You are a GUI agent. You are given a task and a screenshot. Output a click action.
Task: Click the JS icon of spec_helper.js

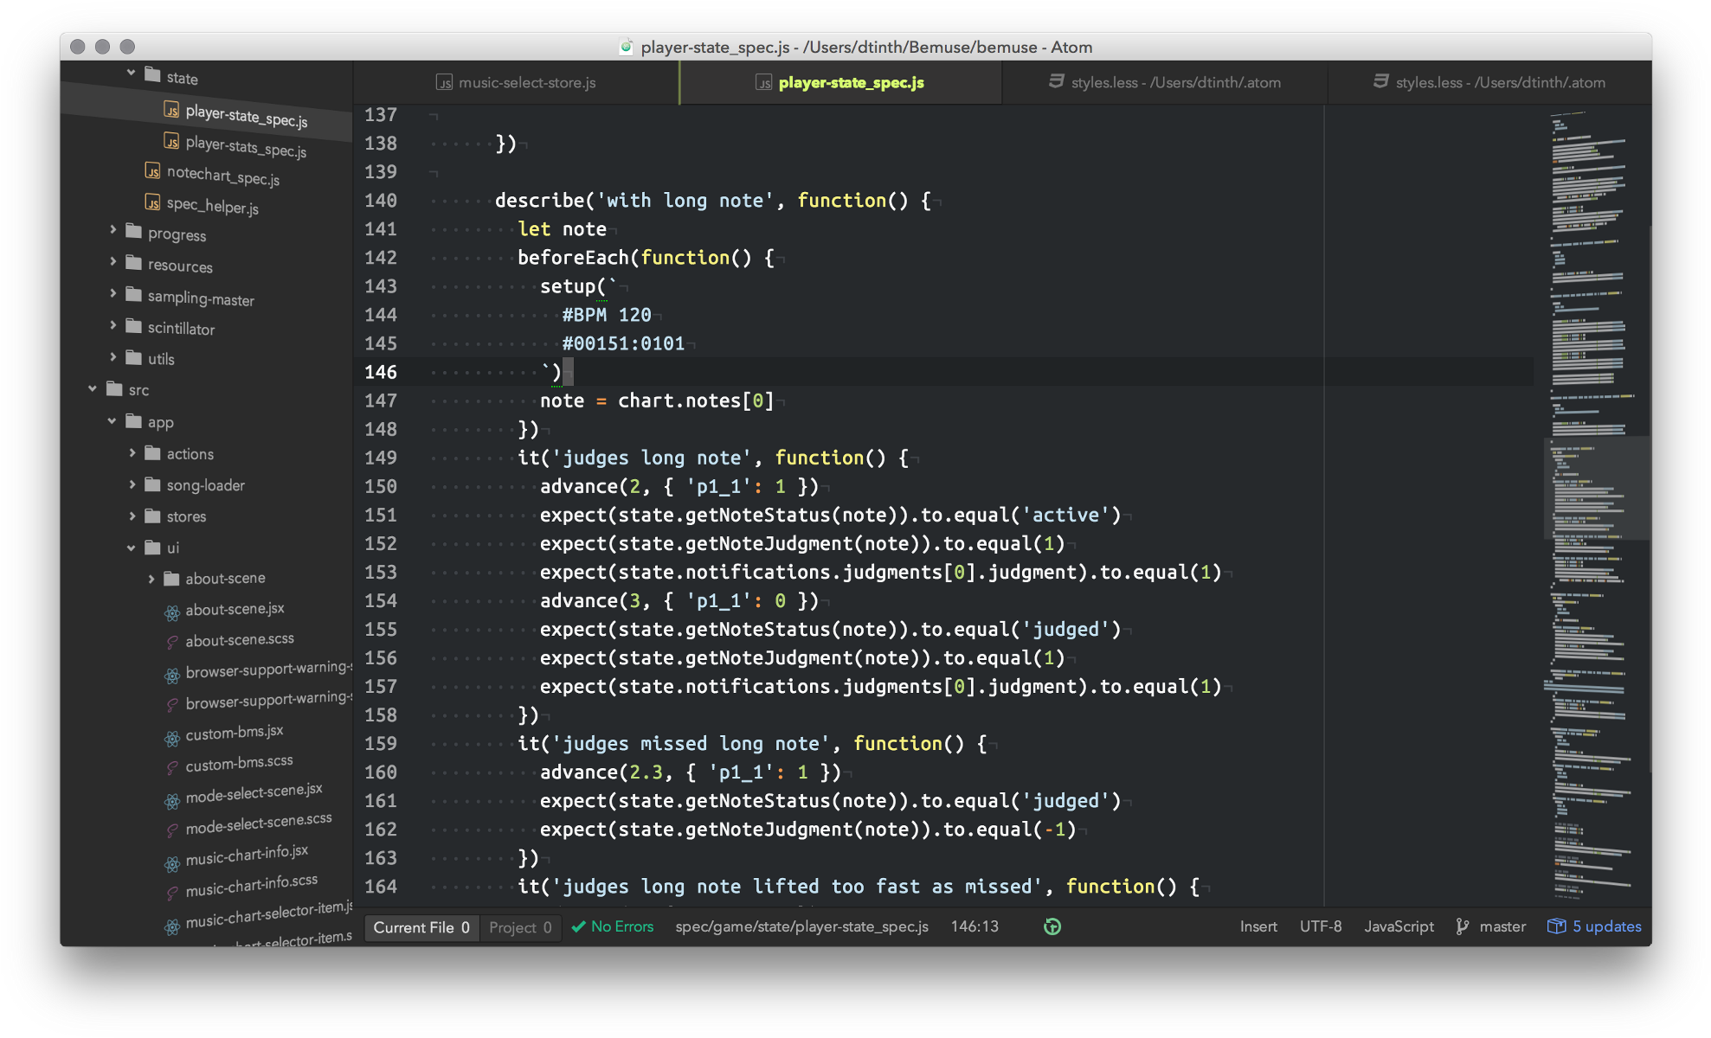tap(153, 202)
